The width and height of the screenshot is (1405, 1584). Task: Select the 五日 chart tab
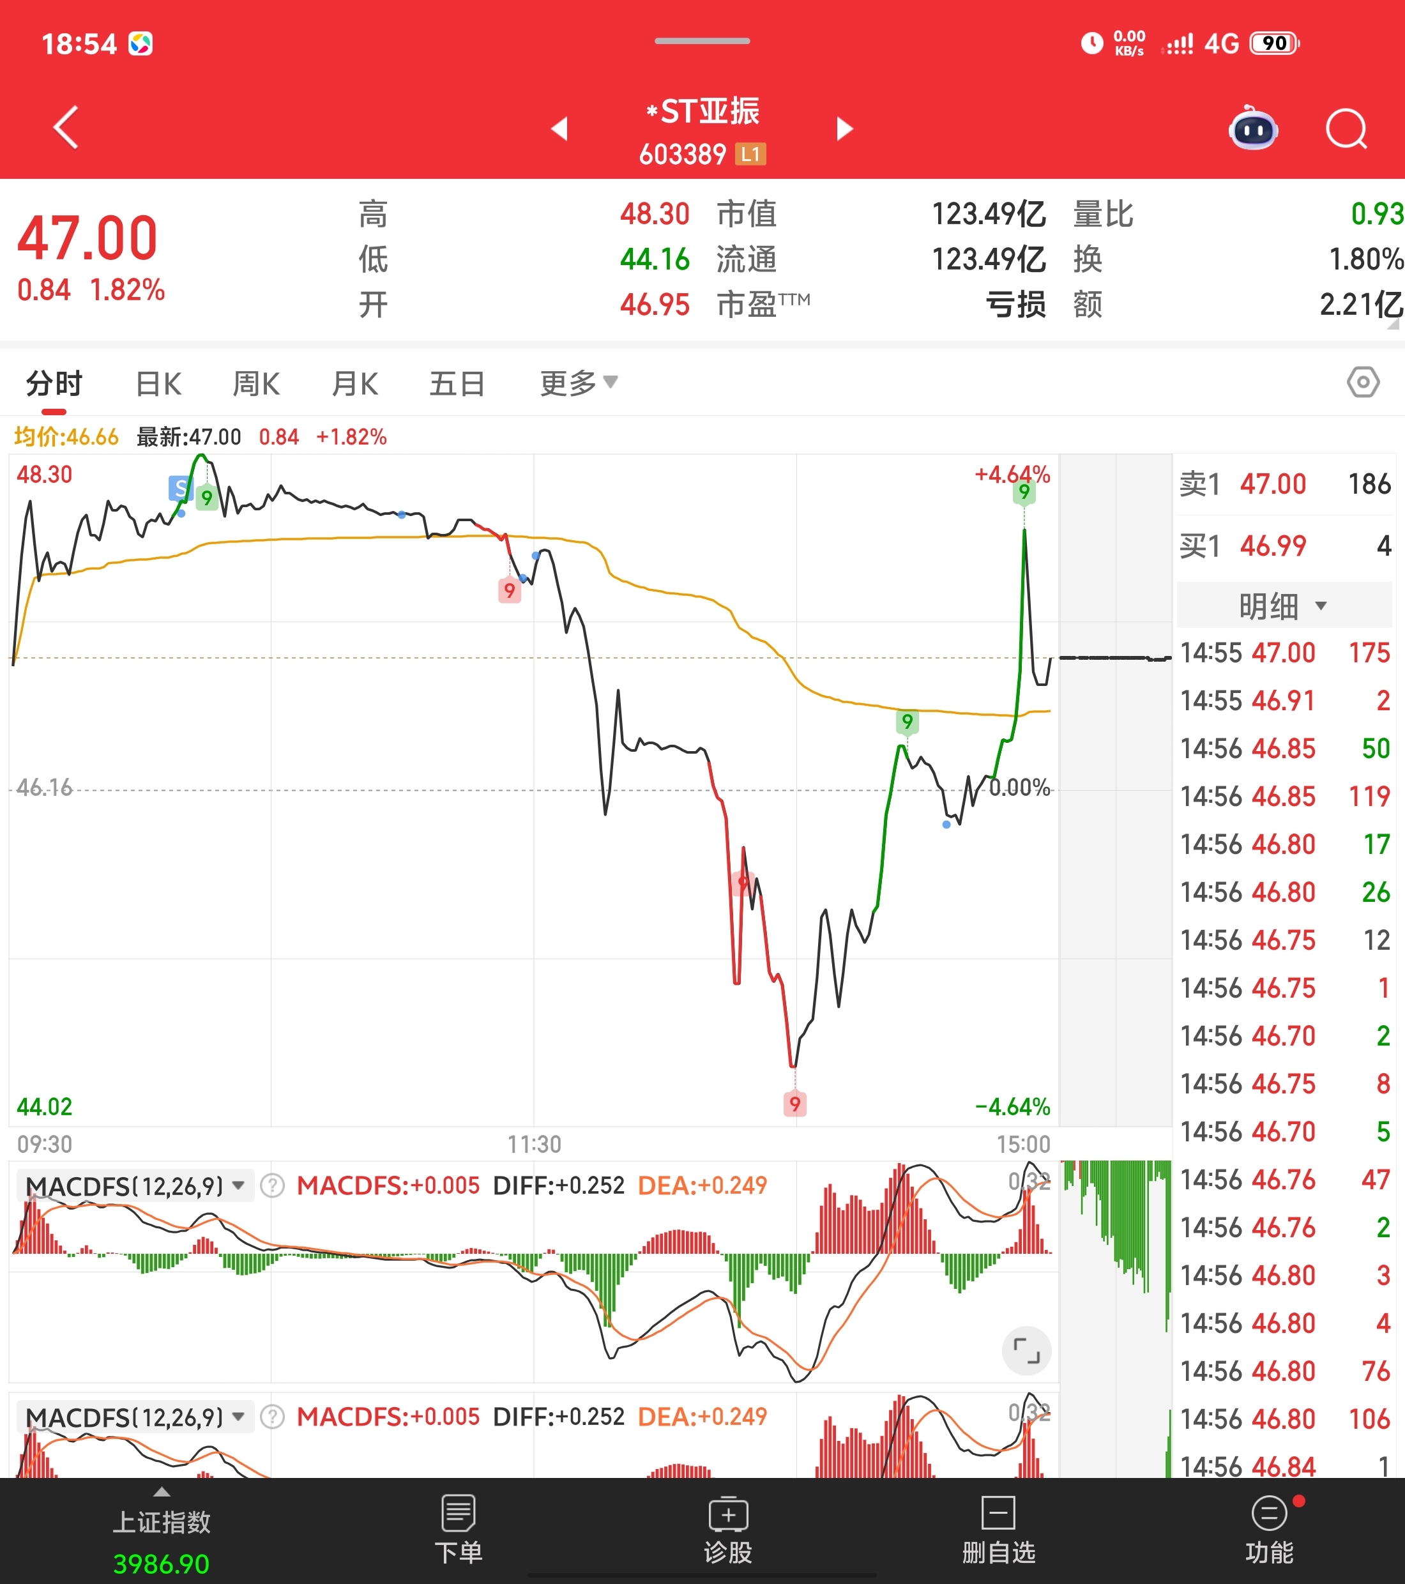click(x=457, y=384)
